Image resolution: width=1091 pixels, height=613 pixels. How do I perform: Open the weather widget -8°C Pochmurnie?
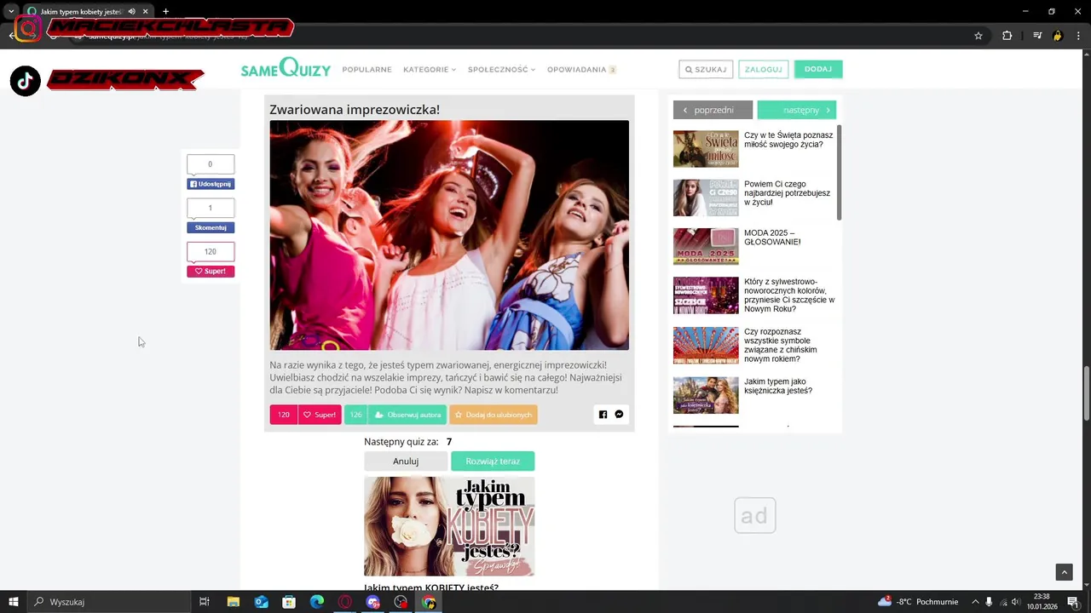pos(918,602)
